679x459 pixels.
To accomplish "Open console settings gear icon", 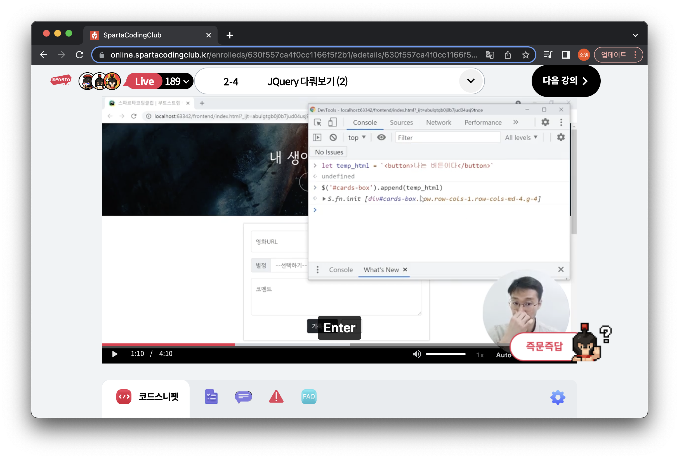I will pyautogui.click(x=560, y=137).
